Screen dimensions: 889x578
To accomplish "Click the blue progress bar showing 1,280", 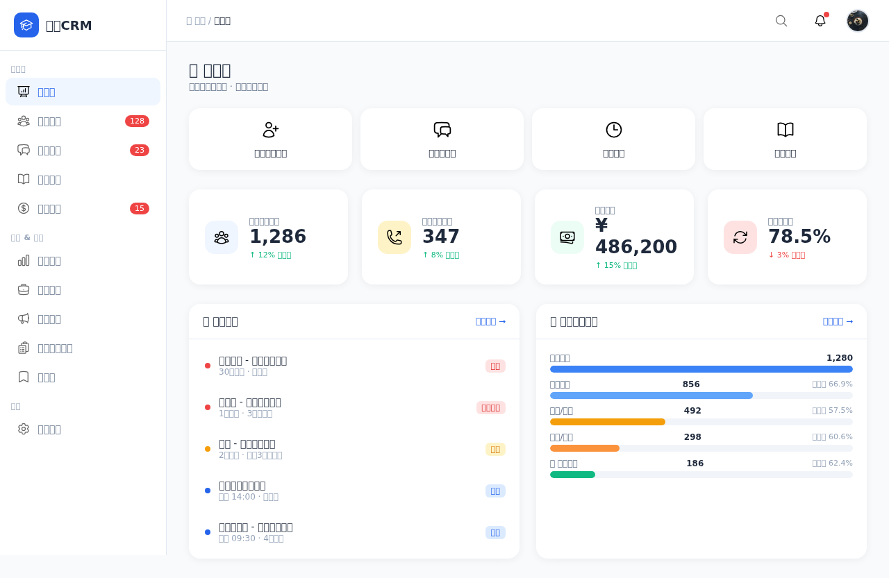I will pyautogui.click(x=701, y=369).
